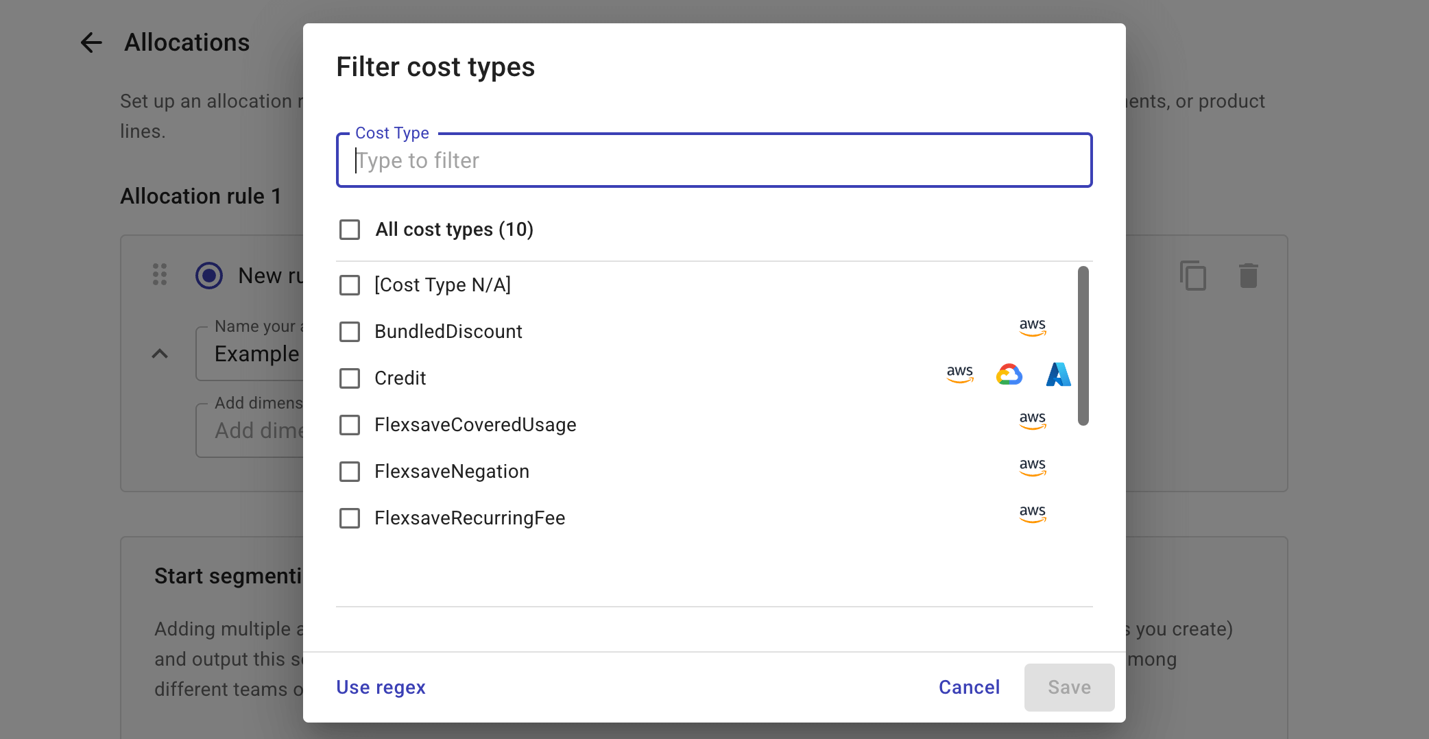This screenshot has width=1429, height=739.
Task: Click the FlexsaveRecurringFee label text
Action: tap(470, 518)
